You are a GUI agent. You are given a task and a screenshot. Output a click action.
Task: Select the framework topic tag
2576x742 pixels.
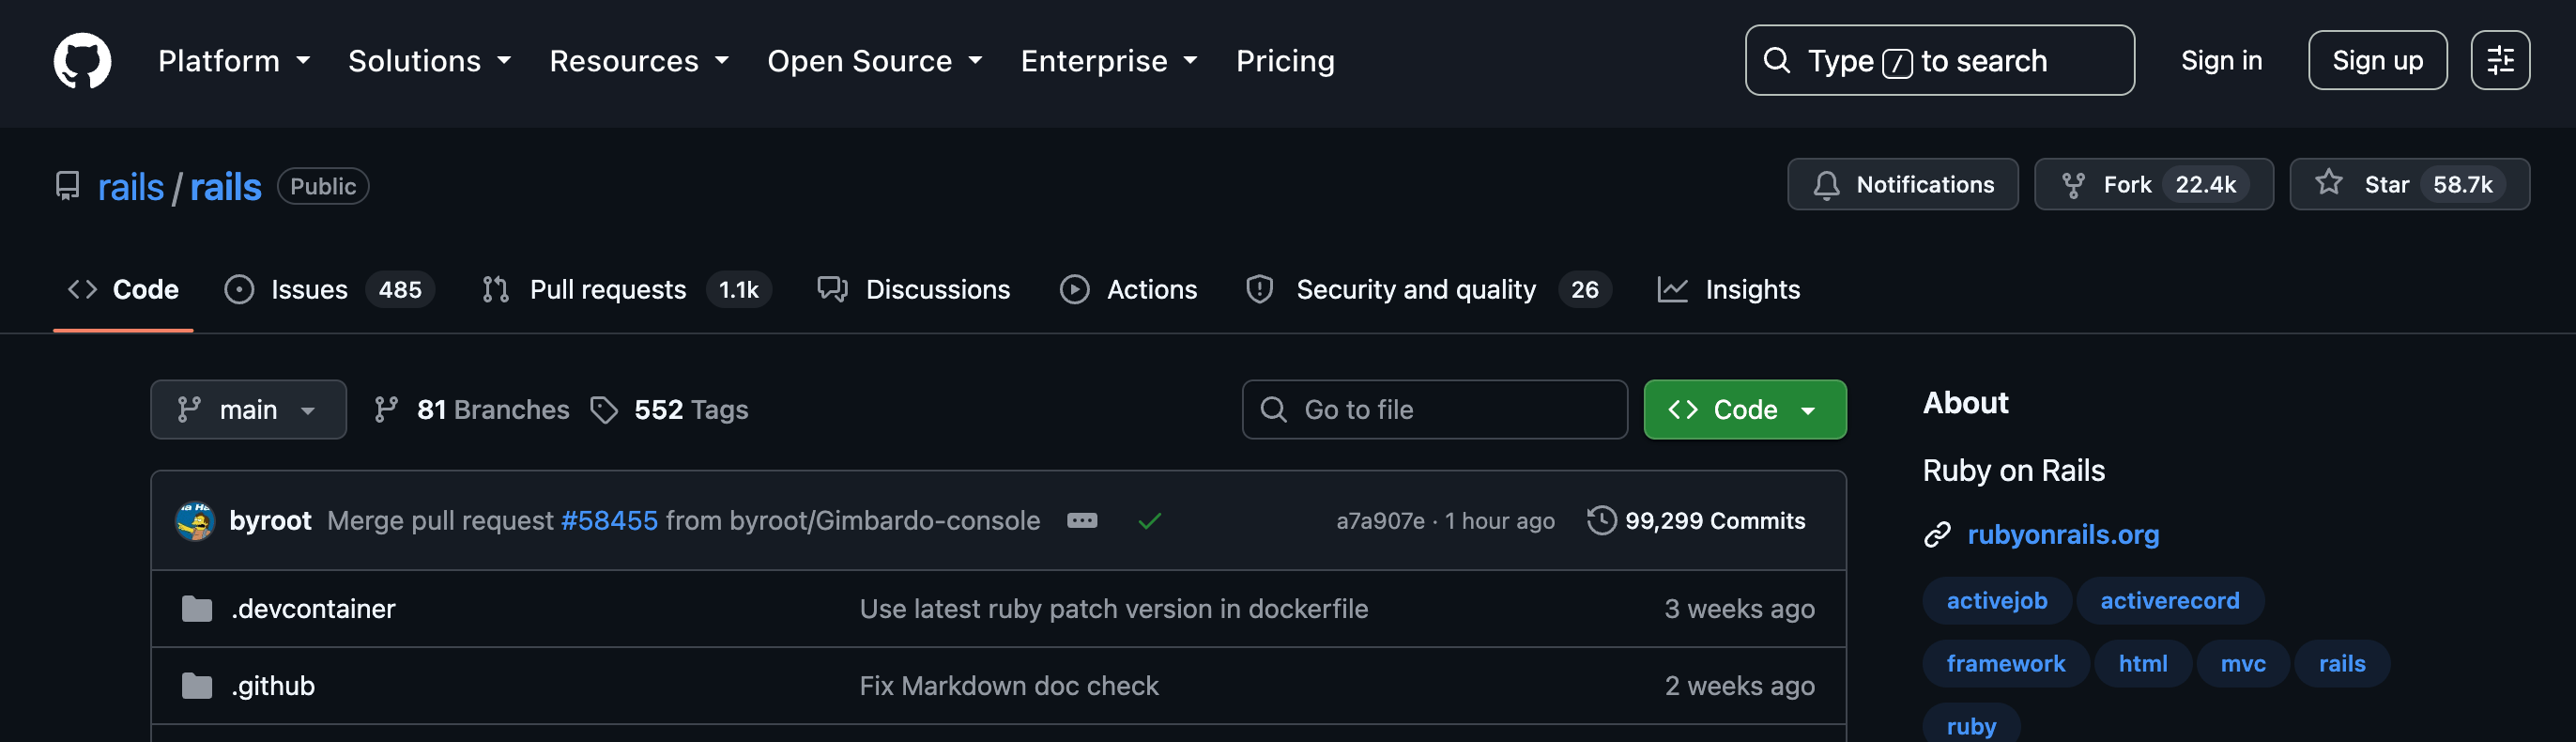pyautogui.click(x=2006, y=664)
